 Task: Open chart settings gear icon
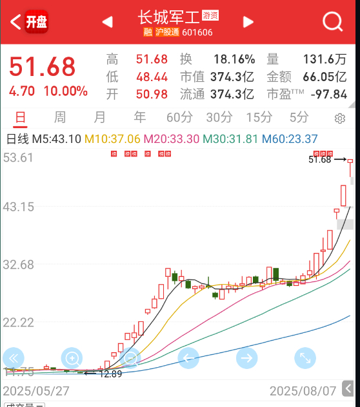pos(340,118)
